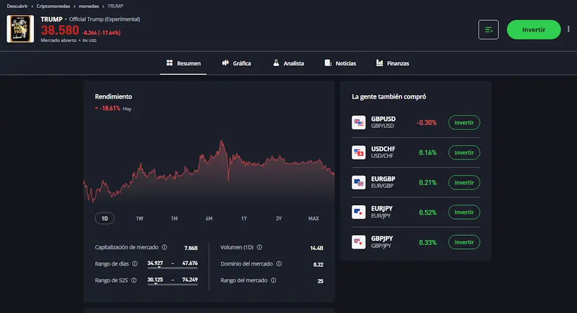
Task: Click the GBPUSD flag icon
Action: [358, 122]
